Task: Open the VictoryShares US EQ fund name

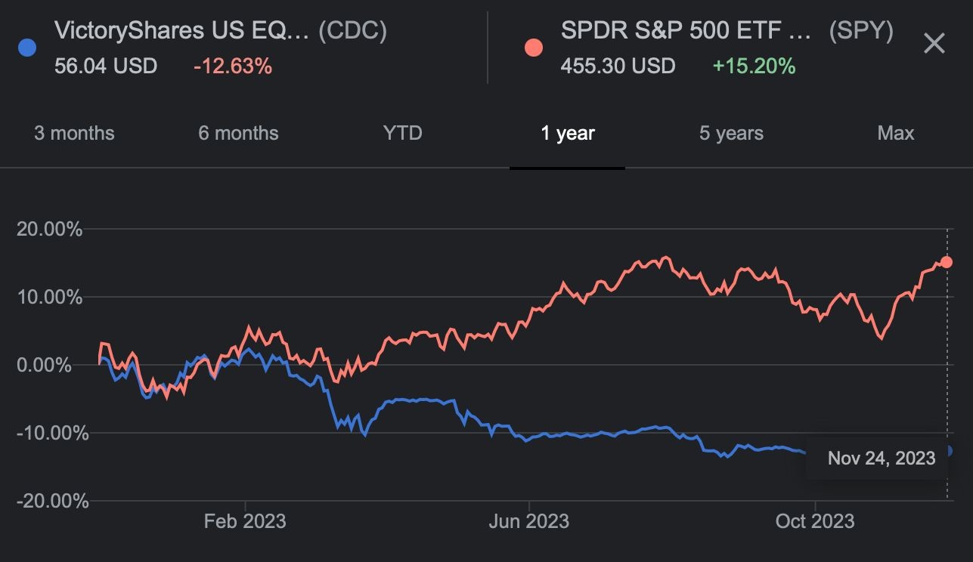Action: coord(181,31)
